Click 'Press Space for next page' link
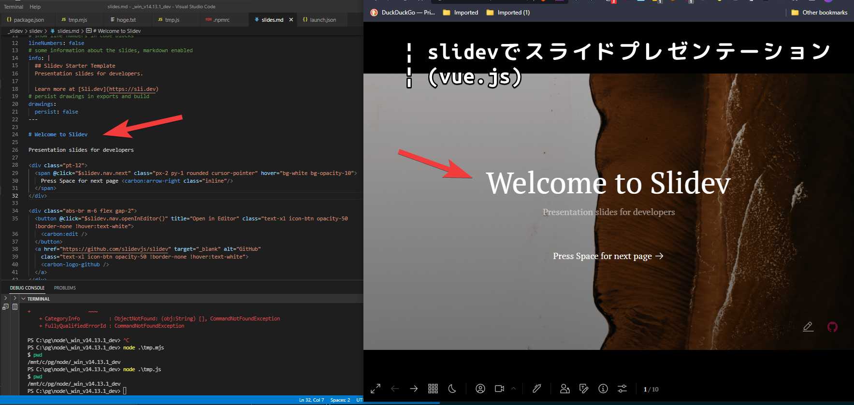 click(608, 256)
